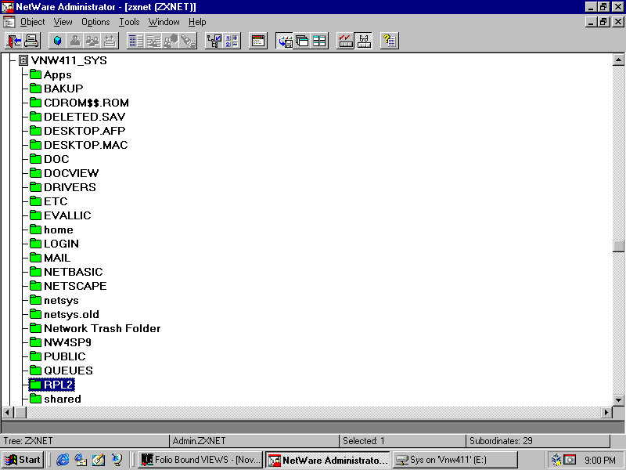Viewport: 626px width, 470px height.
Task: Select the BAKUP folder
Action: click(x=56, y=89)
